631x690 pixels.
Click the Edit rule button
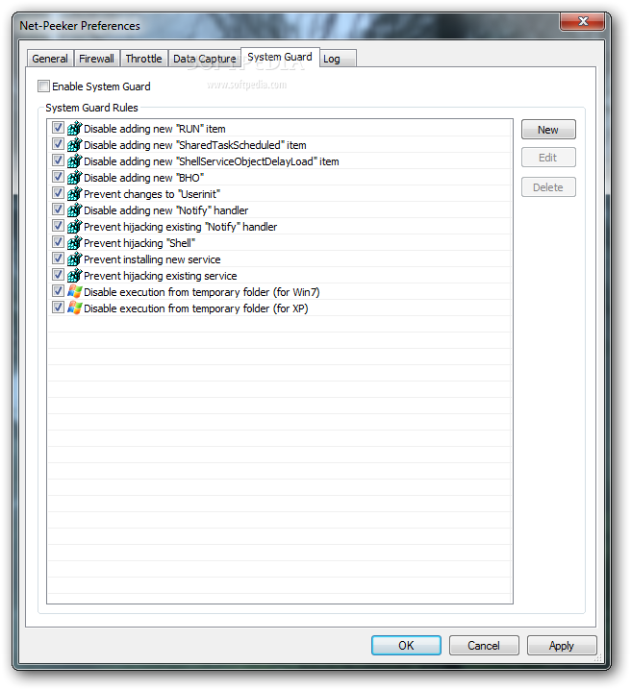tap(548, 158)
